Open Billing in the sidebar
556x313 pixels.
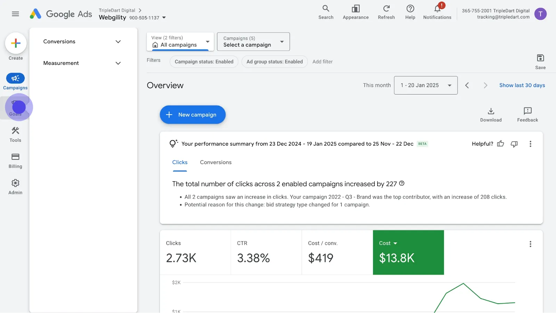tap(15, 161)
